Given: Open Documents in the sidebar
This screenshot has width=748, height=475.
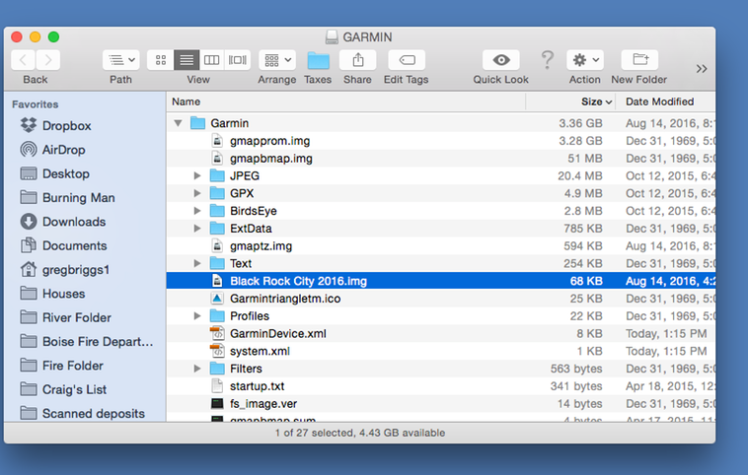Looking at the screenshot, I should (74, 245).
